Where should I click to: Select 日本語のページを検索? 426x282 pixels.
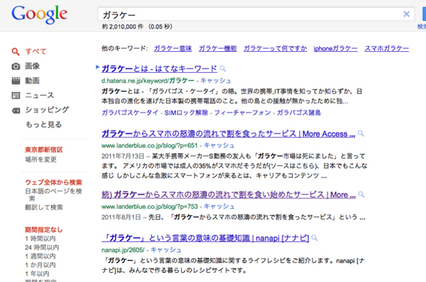(53, 195)
